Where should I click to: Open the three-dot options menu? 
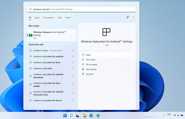(133, 17)
